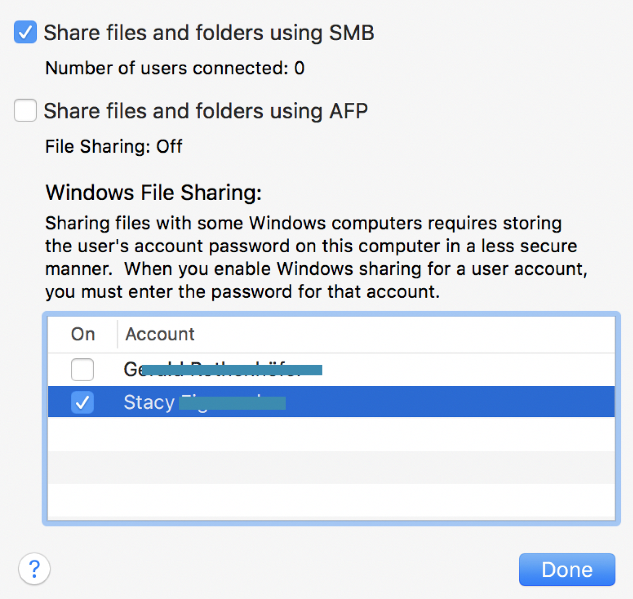
Task: Click the Account column header
Action: click(x=160, y=334)
